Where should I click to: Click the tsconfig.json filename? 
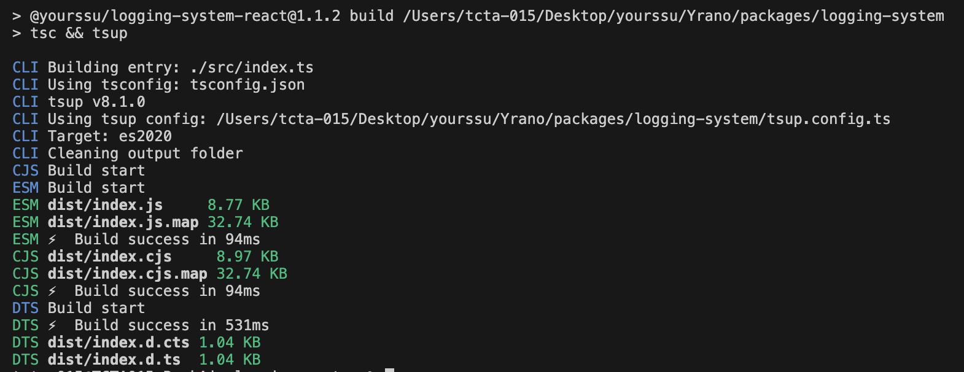click(247, 85)
